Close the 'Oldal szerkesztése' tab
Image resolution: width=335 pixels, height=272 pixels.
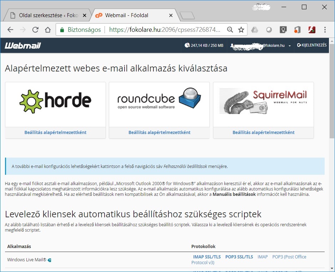[85, 15]
